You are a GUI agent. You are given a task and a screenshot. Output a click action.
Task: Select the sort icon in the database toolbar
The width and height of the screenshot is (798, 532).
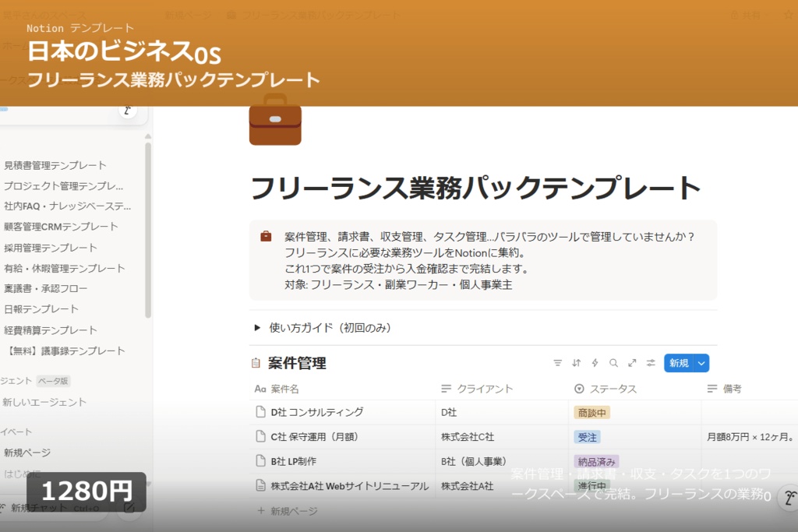tap(577, 363)
